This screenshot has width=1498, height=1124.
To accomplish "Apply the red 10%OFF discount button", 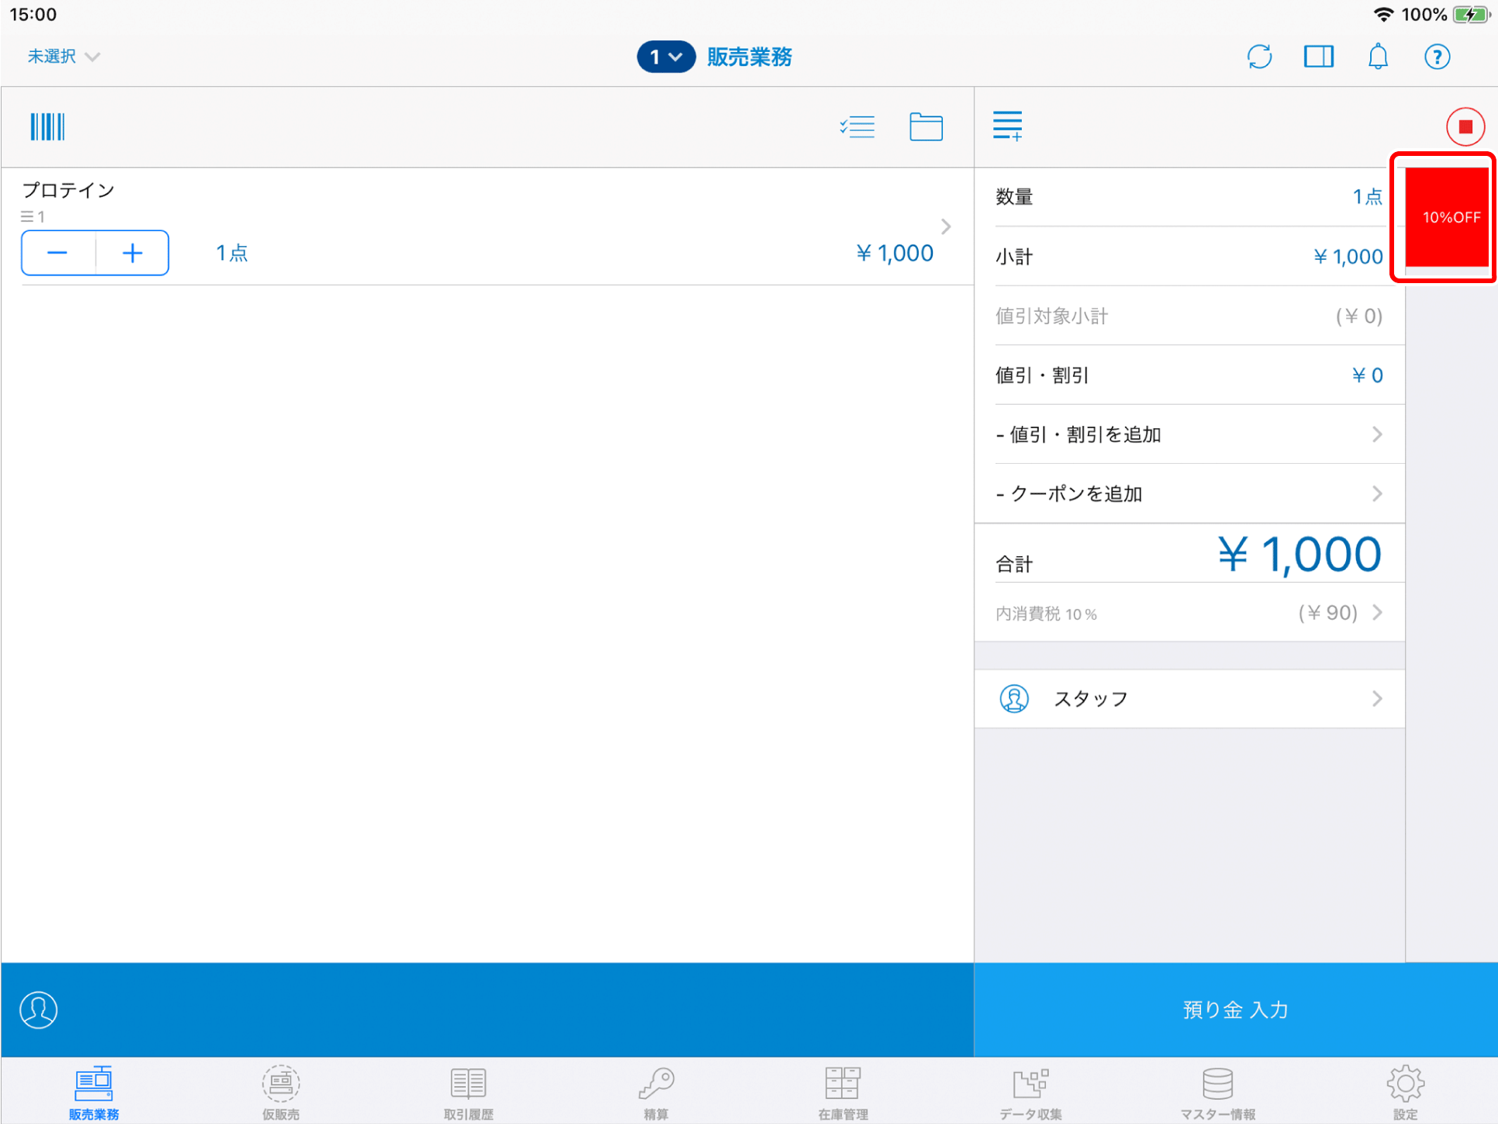I will pos(1447,217).
